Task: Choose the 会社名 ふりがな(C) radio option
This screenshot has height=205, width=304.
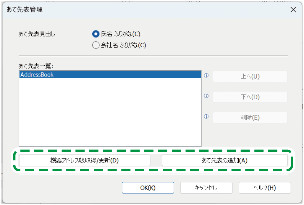Action: [x=96, y=45]
